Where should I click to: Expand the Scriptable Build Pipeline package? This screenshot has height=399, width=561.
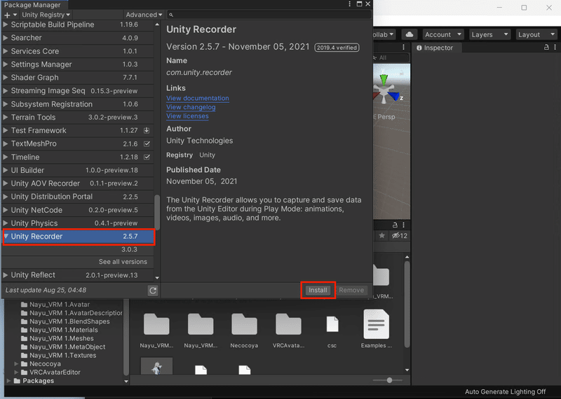pos(6,24)
